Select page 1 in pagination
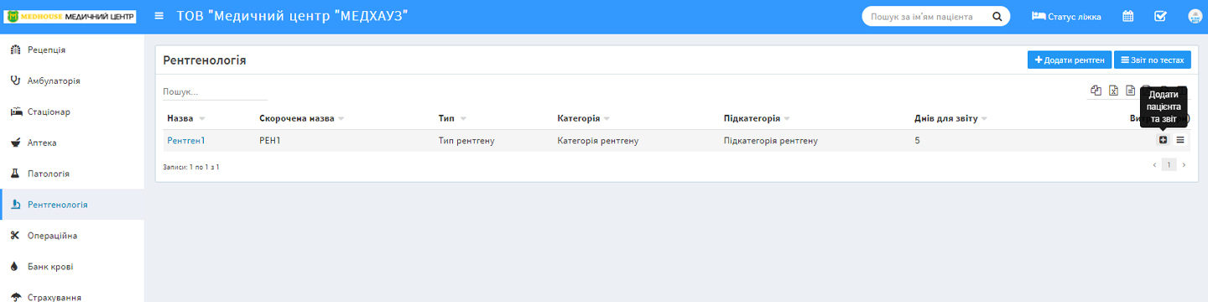 coord(1169,165)
